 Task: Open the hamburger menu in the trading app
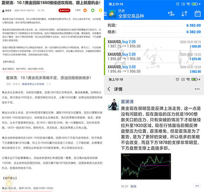pyautogui.click(x=105, y=14)
